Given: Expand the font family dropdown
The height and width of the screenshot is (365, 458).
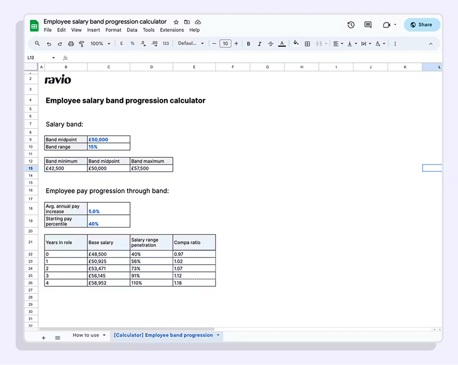Looking at the screenshot, I should [x=191, y=43].
